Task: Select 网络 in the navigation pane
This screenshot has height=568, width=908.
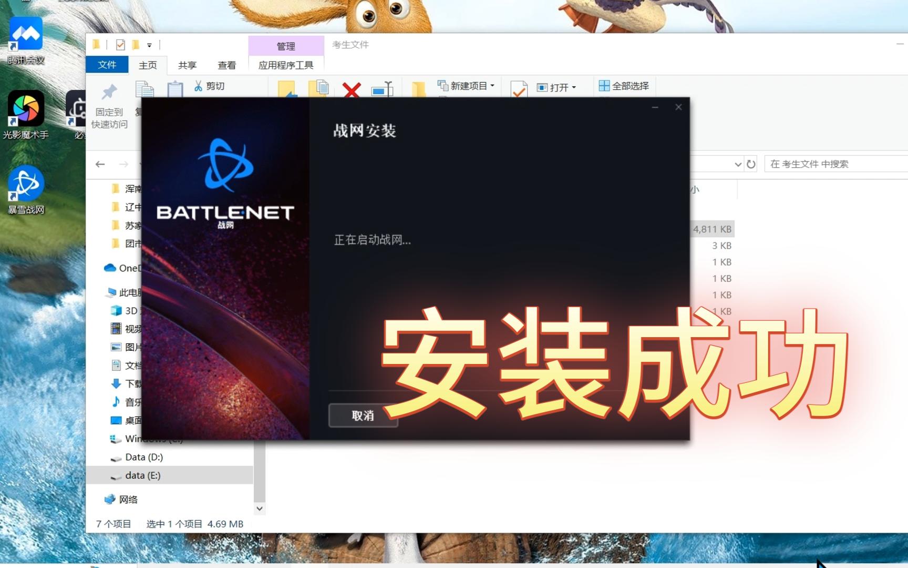Action: 121,500
